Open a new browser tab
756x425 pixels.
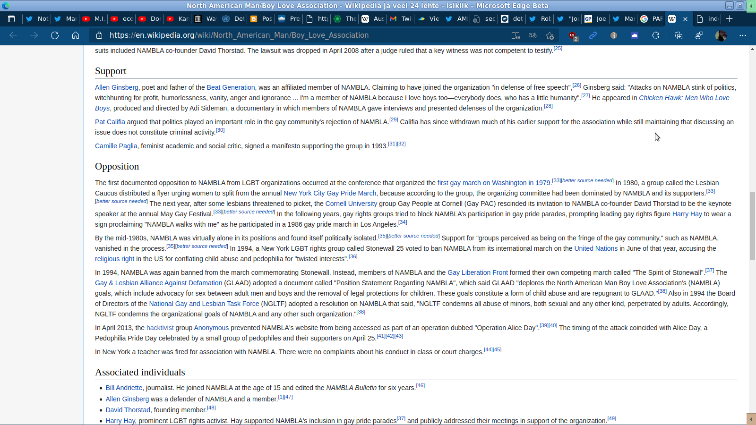[x=730, y=19]
